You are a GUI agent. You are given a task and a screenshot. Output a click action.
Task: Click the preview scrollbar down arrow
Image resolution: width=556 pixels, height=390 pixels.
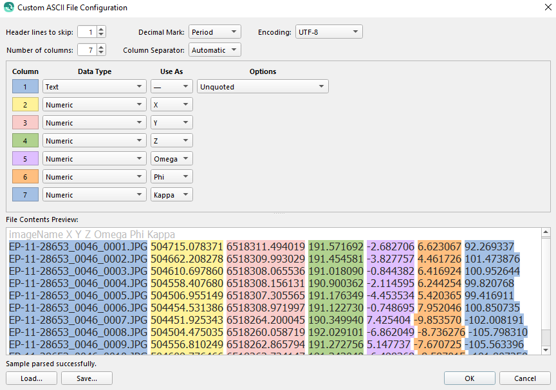pos(546,349)
